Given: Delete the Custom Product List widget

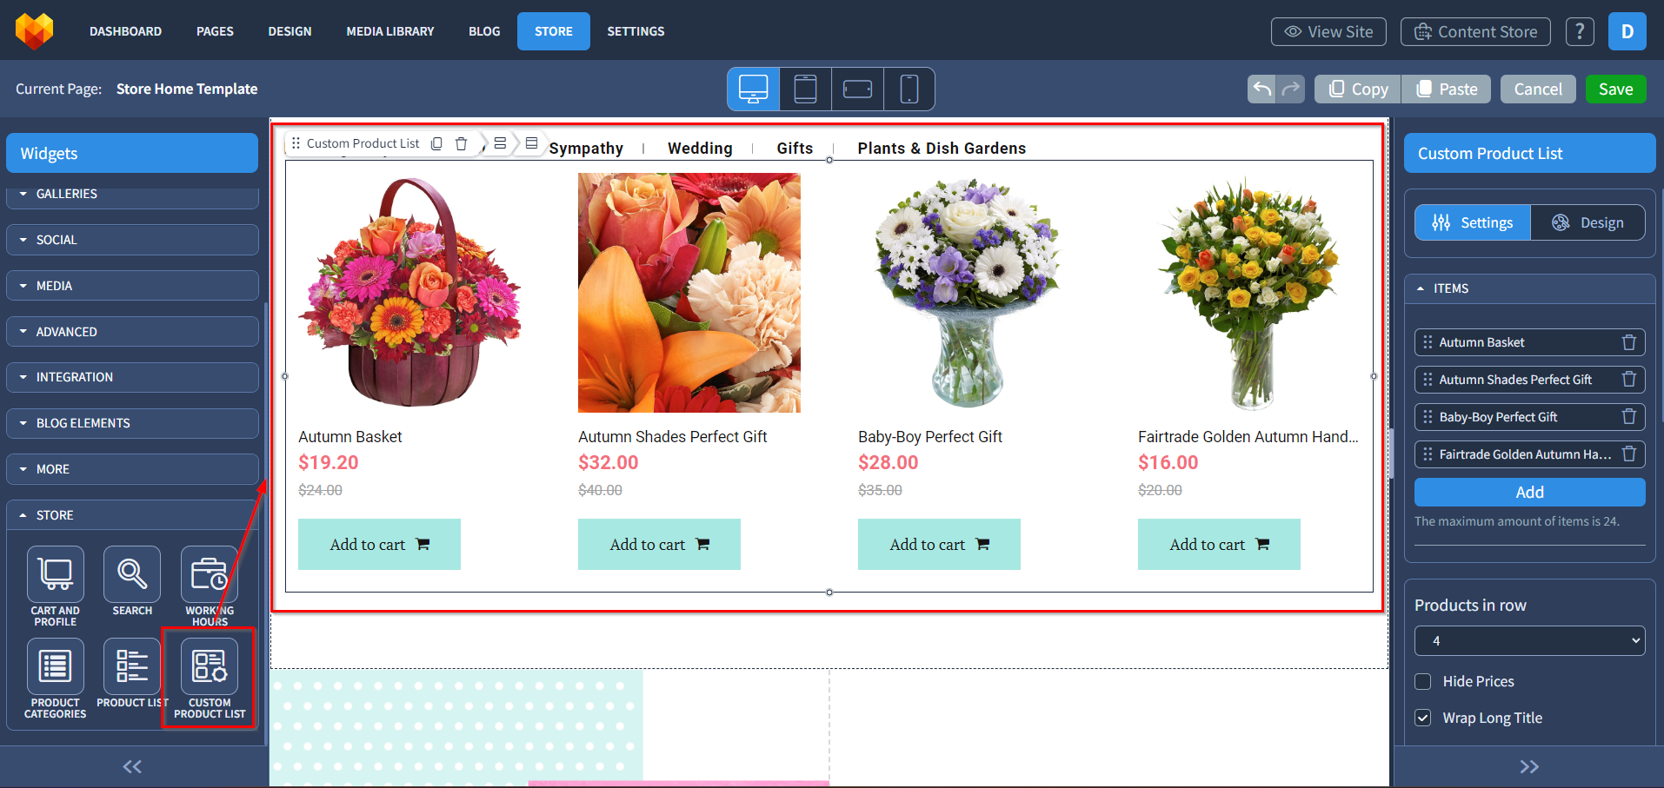Looking at the screenshot, I should click(462, 143).
